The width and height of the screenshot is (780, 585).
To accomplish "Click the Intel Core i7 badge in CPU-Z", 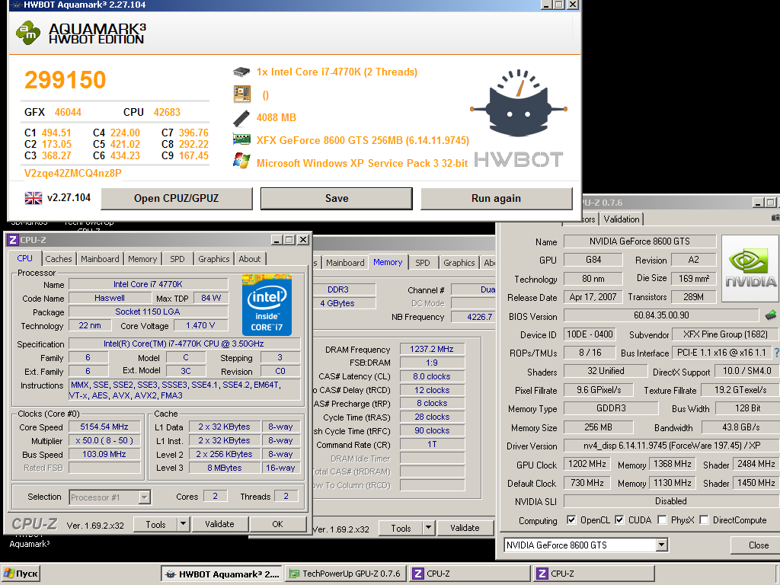I will pyautogui.click(x=267, y=305).
